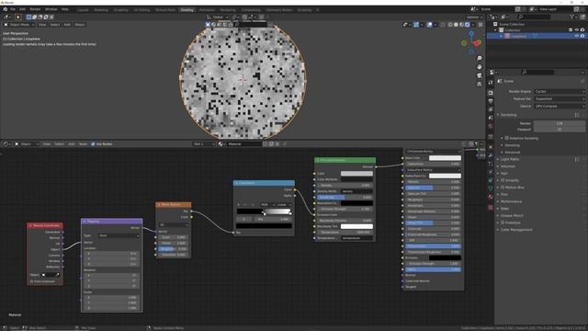Click the Blackbody Tint white swatch

[356, 226]
